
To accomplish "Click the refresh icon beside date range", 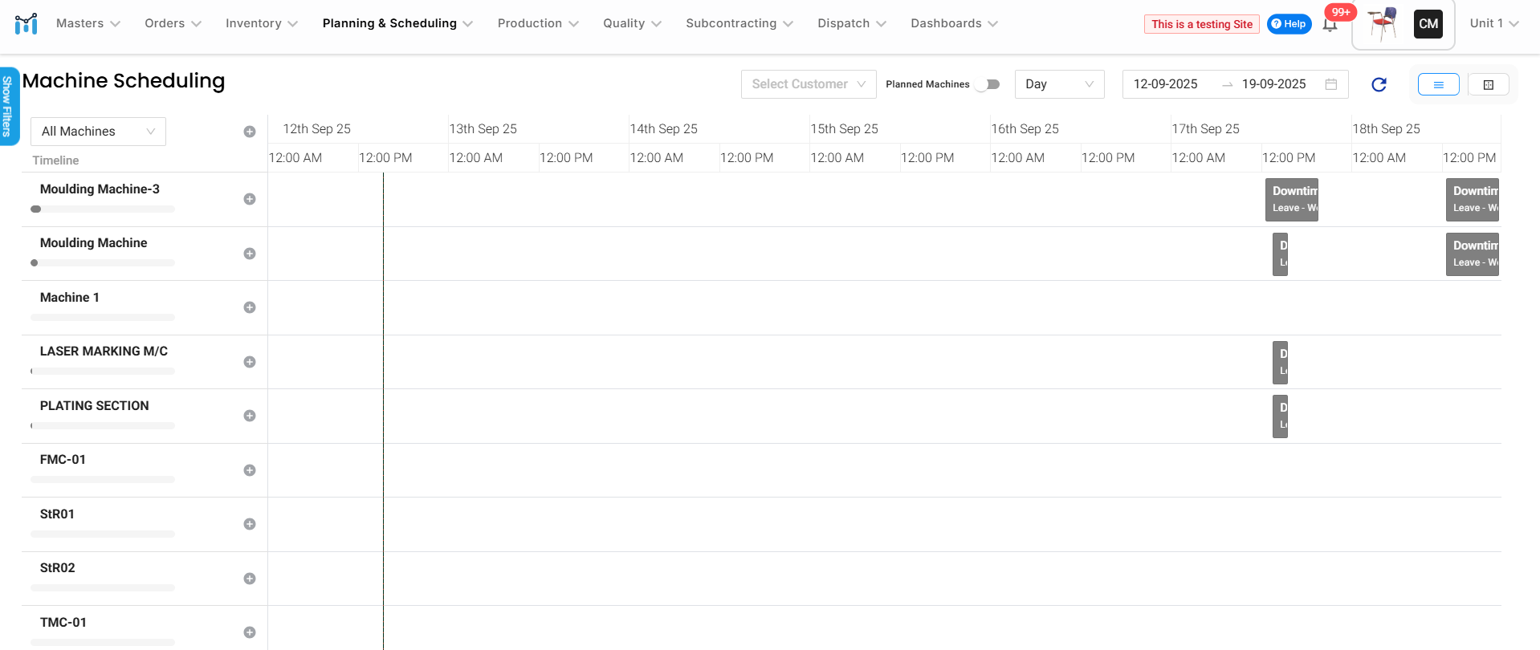I will tap(1379, 84).
